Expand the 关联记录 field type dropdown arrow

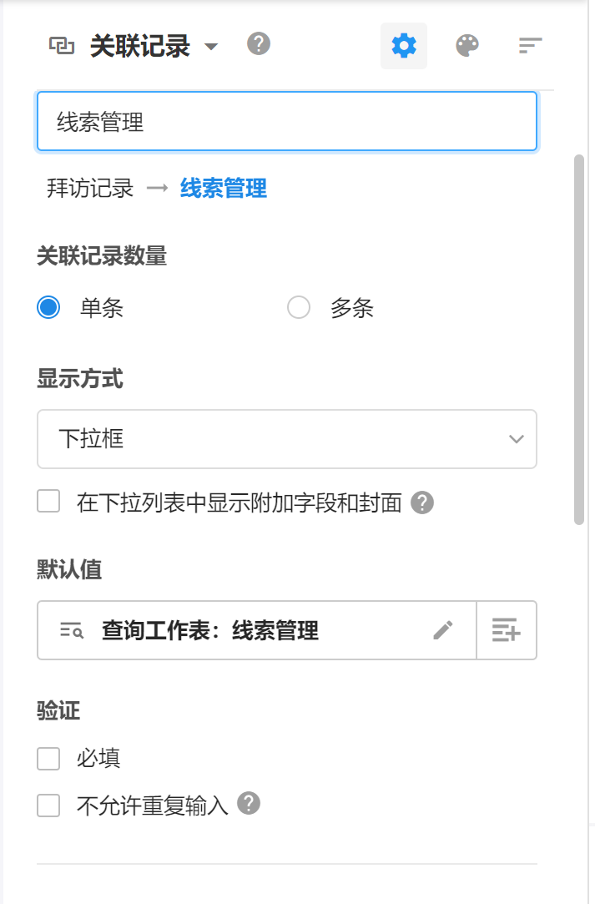pyautogui.click(x=211, y=47)
